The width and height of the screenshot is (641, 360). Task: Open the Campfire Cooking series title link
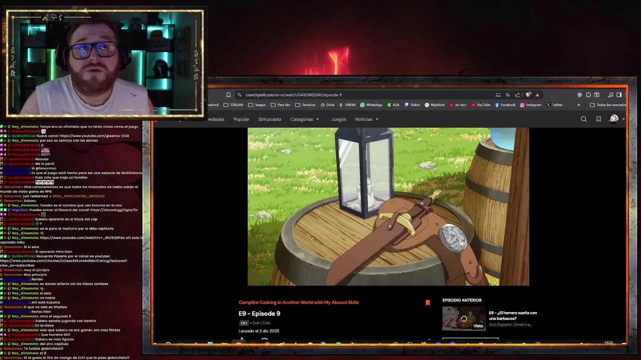click(x=298, y=302)
